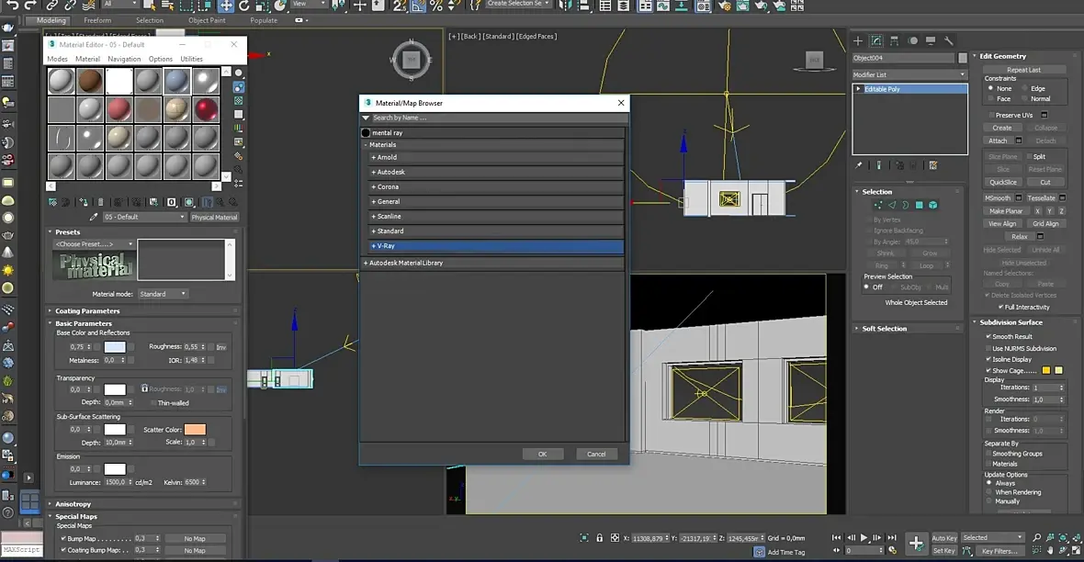Select Vertex sub-object mode in Selection rollout

click(879, 205)
